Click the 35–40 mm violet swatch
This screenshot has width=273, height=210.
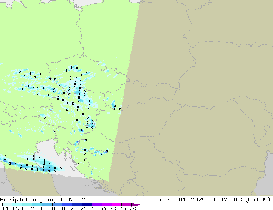click(106, 204)
